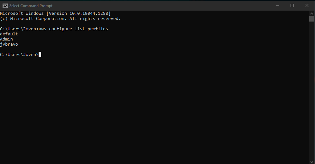The height and width of the screenshot is (164, 315).
Task: Click the "Admin" profile output line
Action: coord(6,39)
